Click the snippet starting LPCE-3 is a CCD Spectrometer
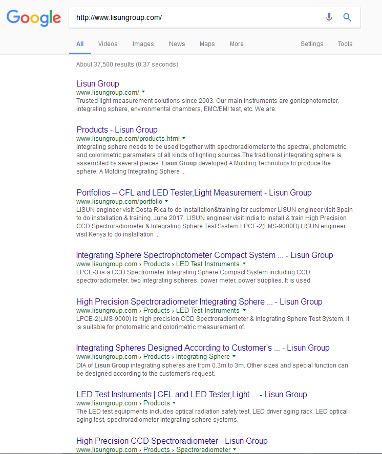382x454 pixels. 194,276
